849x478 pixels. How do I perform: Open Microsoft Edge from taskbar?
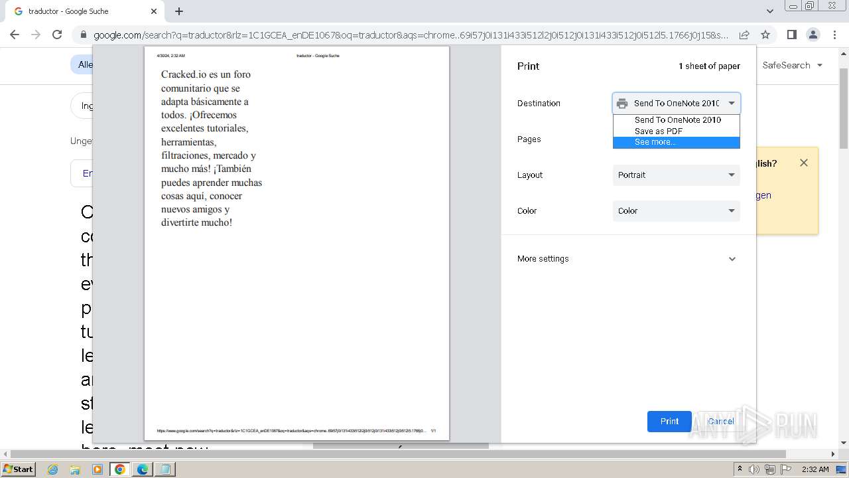142,469
